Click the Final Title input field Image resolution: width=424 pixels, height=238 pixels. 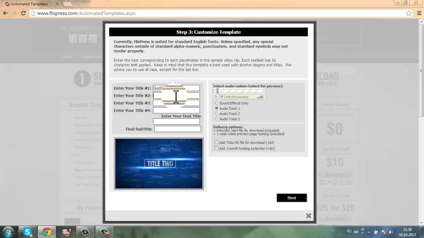point(176,122)
